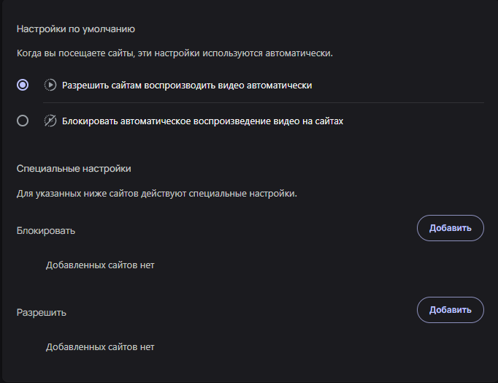Click 'Добавленных сайтов нет' under Разрешить
The width and height of the screenshot is (498, 383).
100,346
